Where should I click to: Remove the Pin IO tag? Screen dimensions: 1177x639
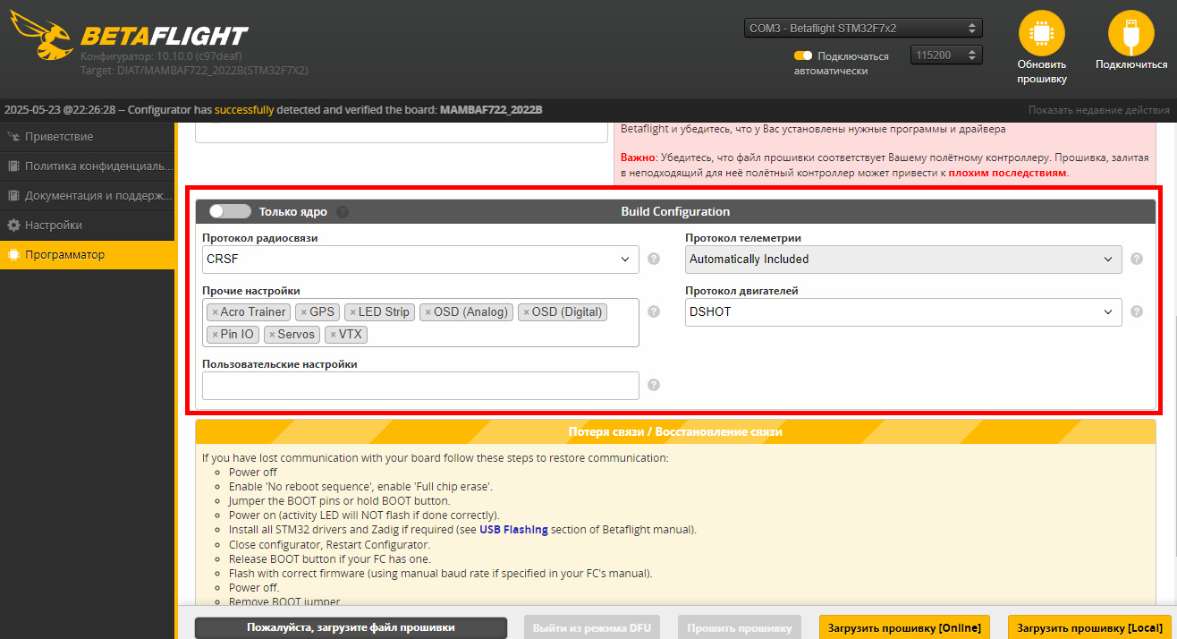(215, 335)
